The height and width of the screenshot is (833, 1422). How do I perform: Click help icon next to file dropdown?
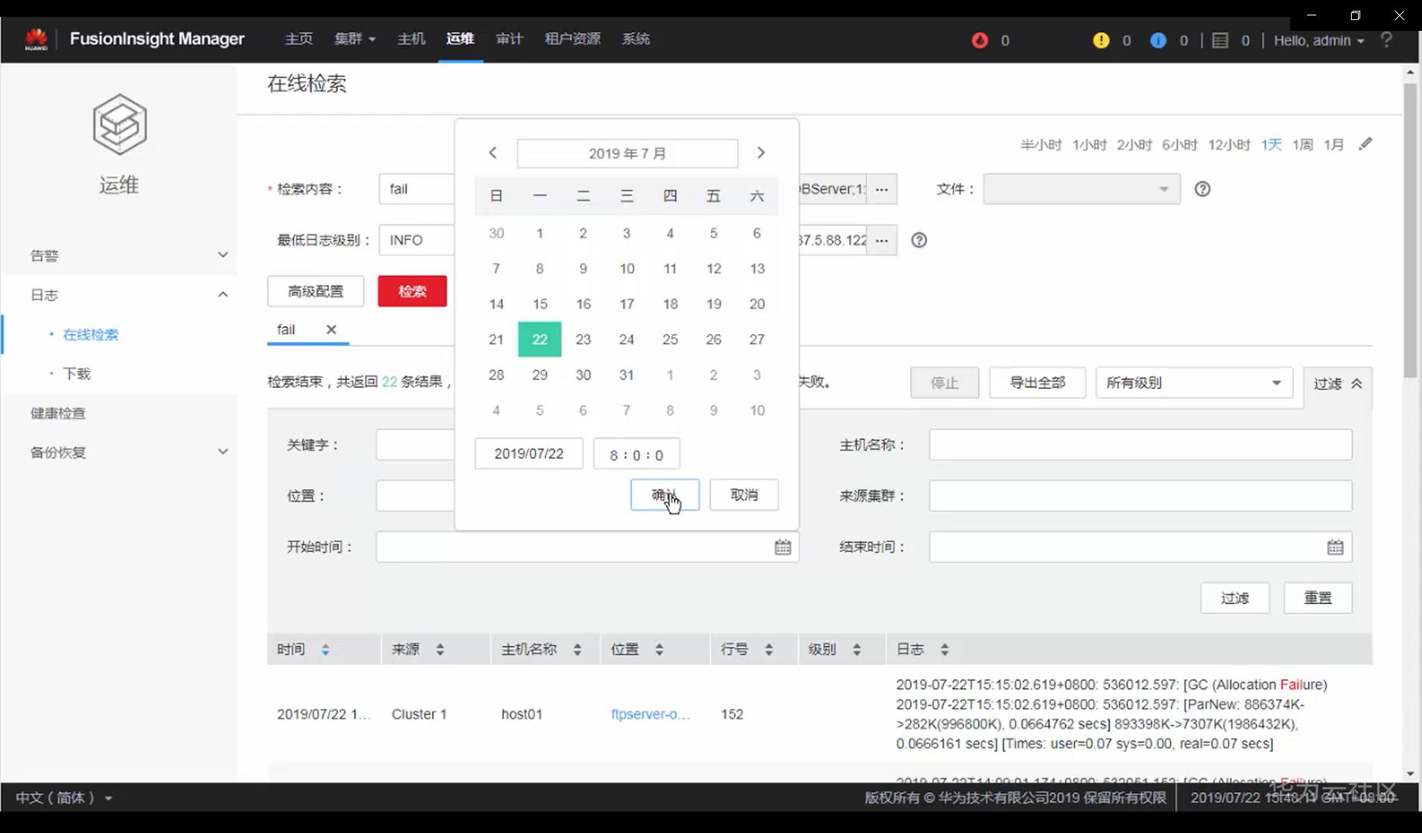tap(1202, 189)
